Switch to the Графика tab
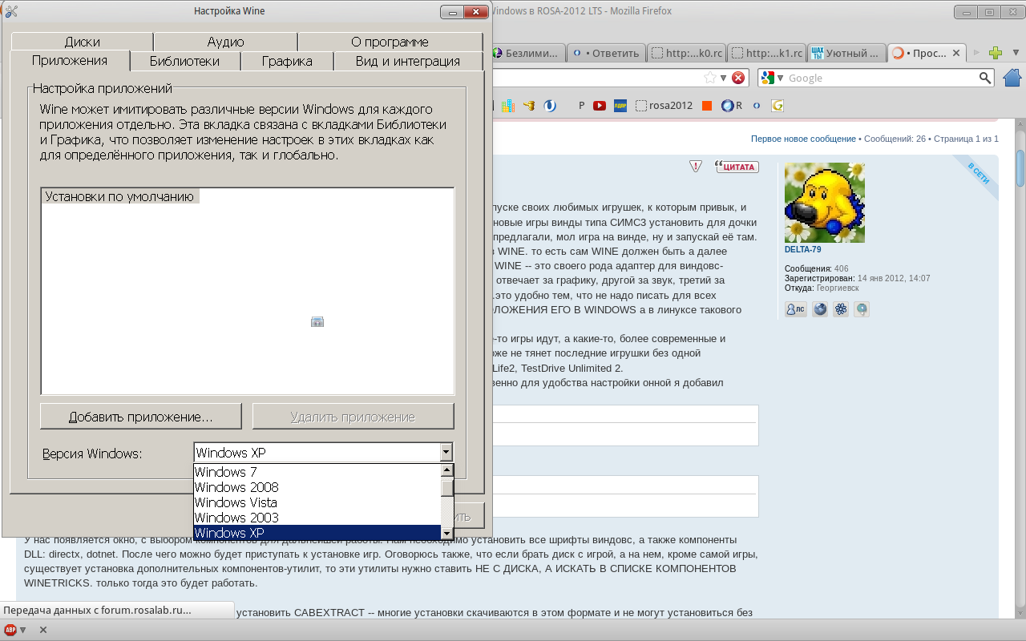 [x=287, y=61]
